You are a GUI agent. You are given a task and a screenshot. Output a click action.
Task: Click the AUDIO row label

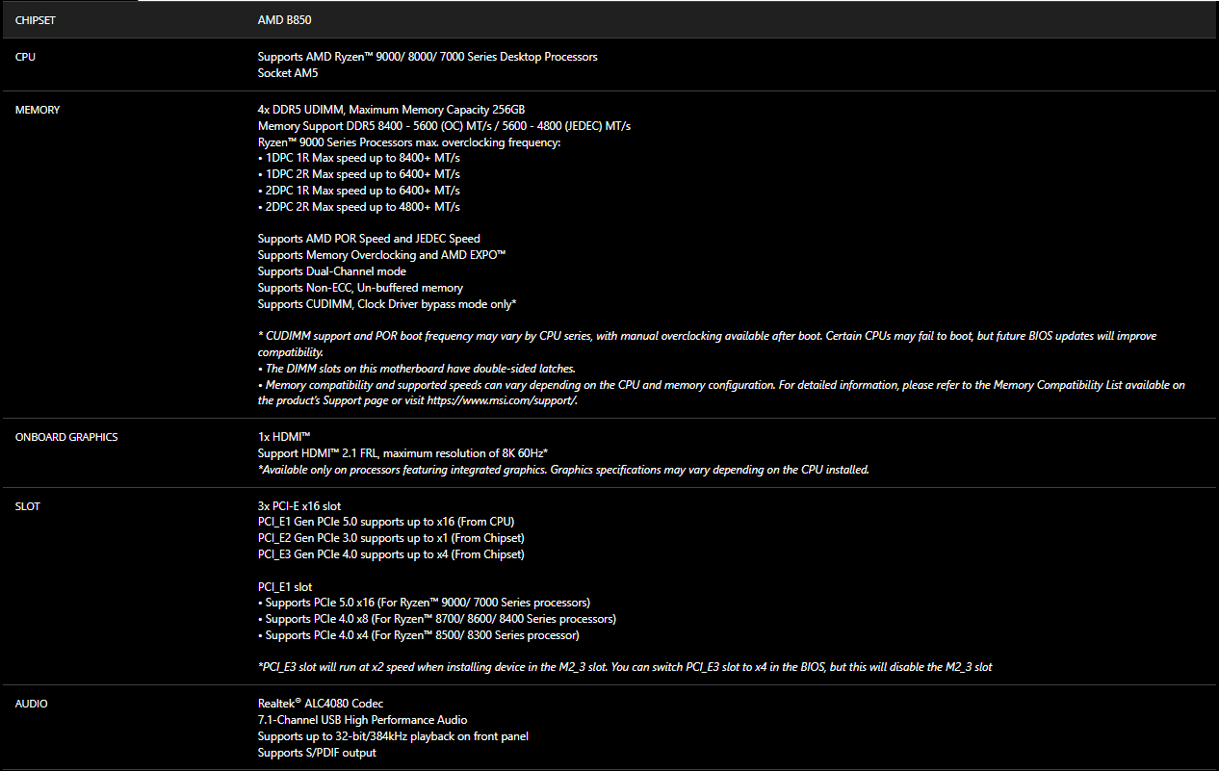click(32, 705)
